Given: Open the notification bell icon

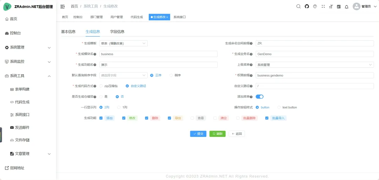Looking at the screenshot, I should [x=347, y=7].
